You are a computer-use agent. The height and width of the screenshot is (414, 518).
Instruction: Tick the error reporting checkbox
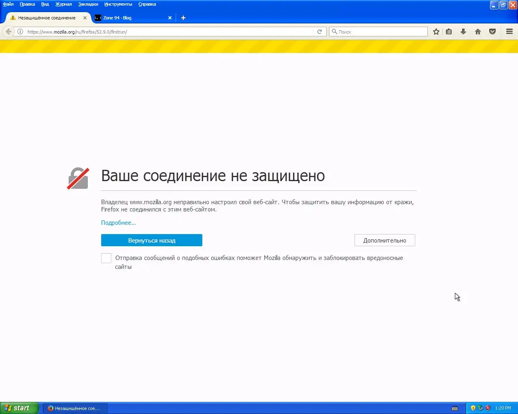106,258
